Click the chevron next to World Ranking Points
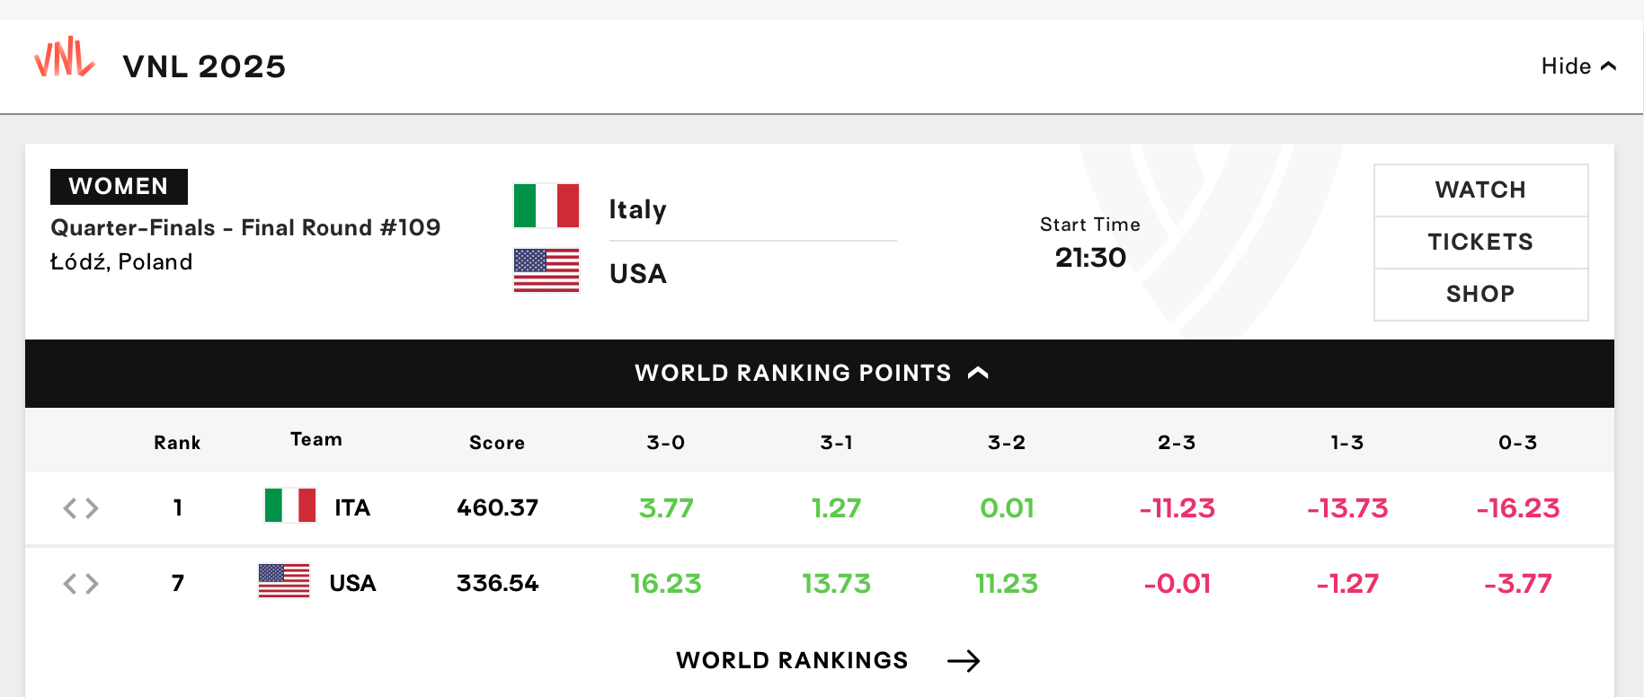 click(978, 373)
